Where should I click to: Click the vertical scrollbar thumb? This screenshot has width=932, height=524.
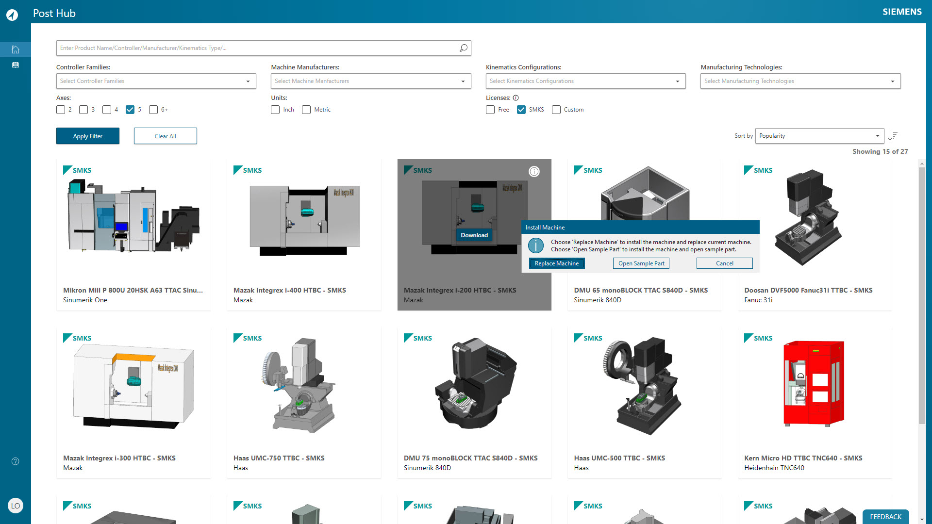[x=922, y=296]
